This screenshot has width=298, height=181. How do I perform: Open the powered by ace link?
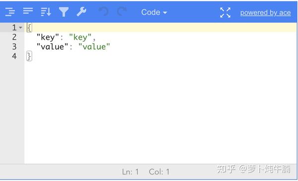(x=265, y=13)
